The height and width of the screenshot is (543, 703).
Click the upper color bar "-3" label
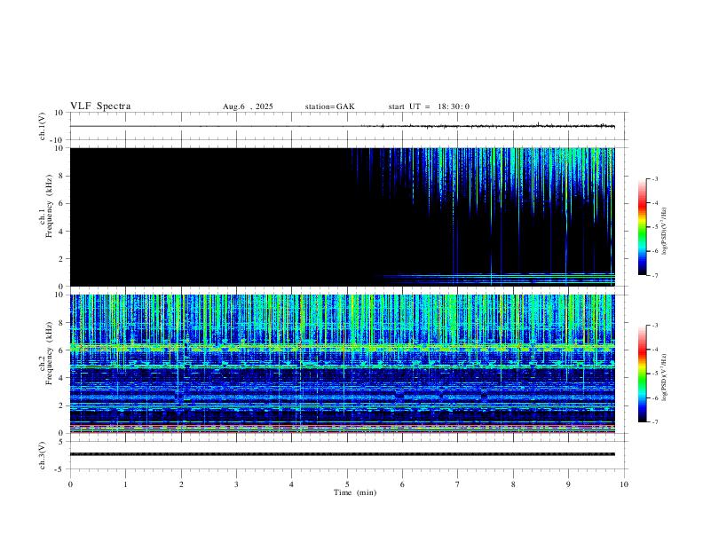[654, 178]
